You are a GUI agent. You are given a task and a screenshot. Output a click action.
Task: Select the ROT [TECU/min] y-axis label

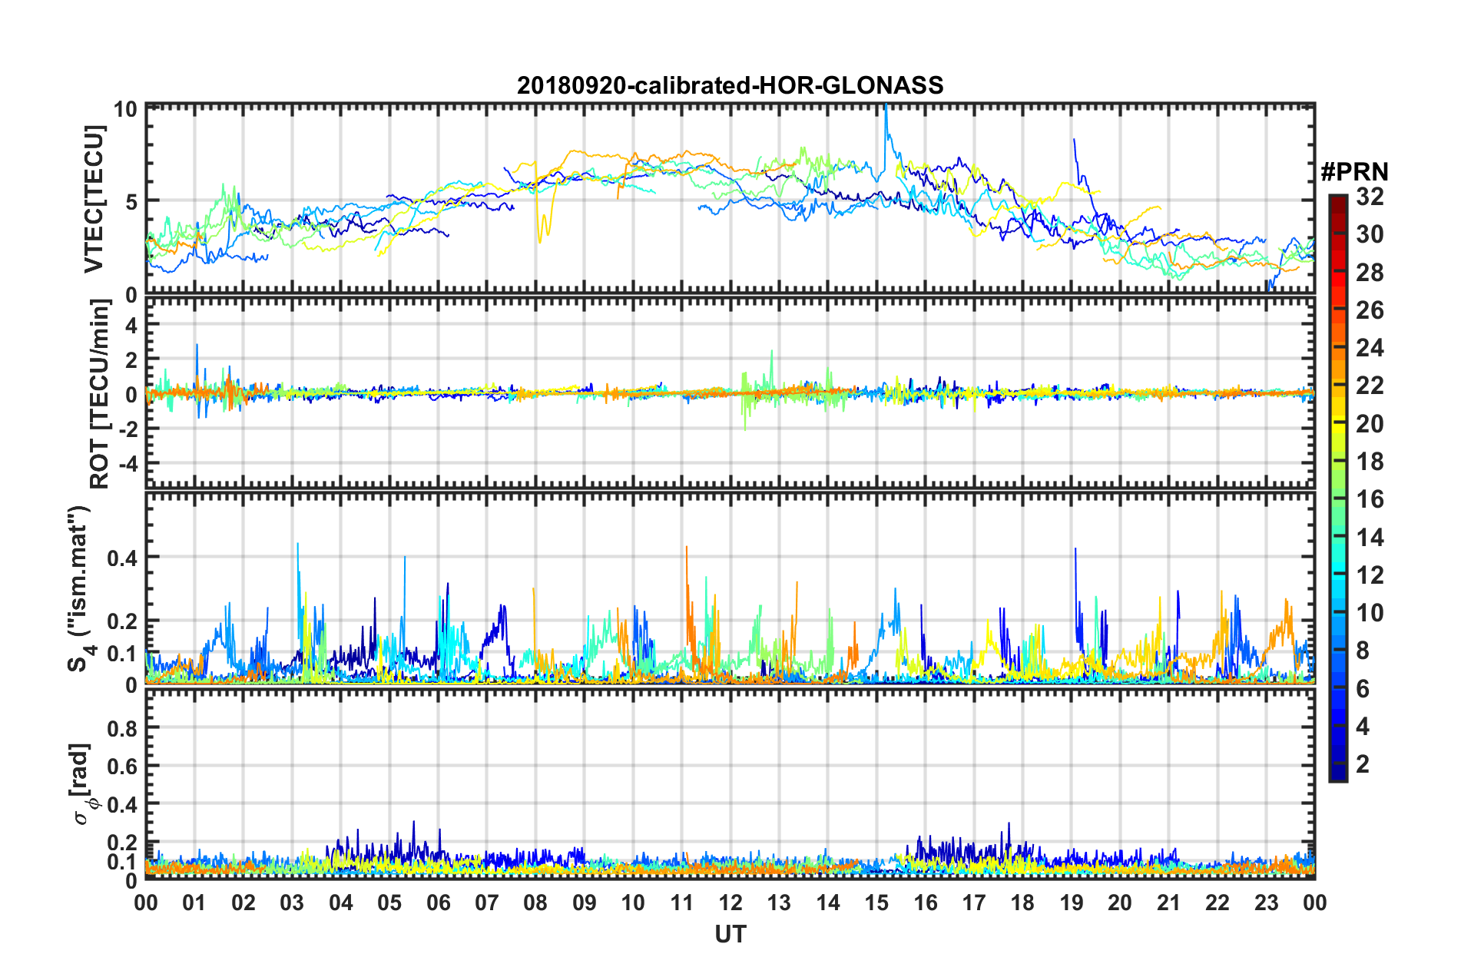coord(99,394)
